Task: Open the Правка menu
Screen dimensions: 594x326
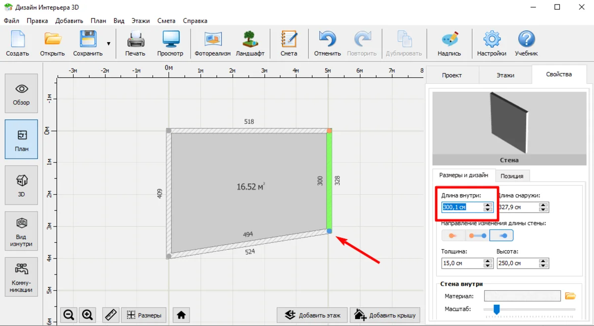Action: tap(37, 21)
